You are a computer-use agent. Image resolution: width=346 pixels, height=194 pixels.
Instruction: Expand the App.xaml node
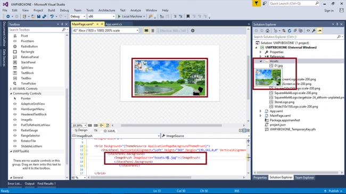[x=261, y=111]
